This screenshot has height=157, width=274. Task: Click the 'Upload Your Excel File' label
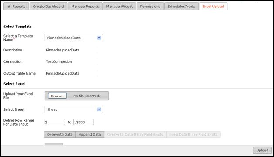click(x=18, y=96)
